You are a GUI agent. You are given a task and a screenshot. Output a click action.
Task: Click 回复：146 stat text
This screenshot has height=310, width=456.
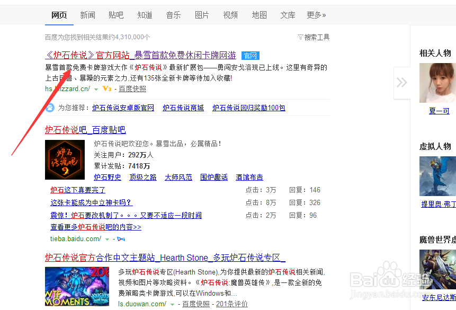click(x=305, y=190)
